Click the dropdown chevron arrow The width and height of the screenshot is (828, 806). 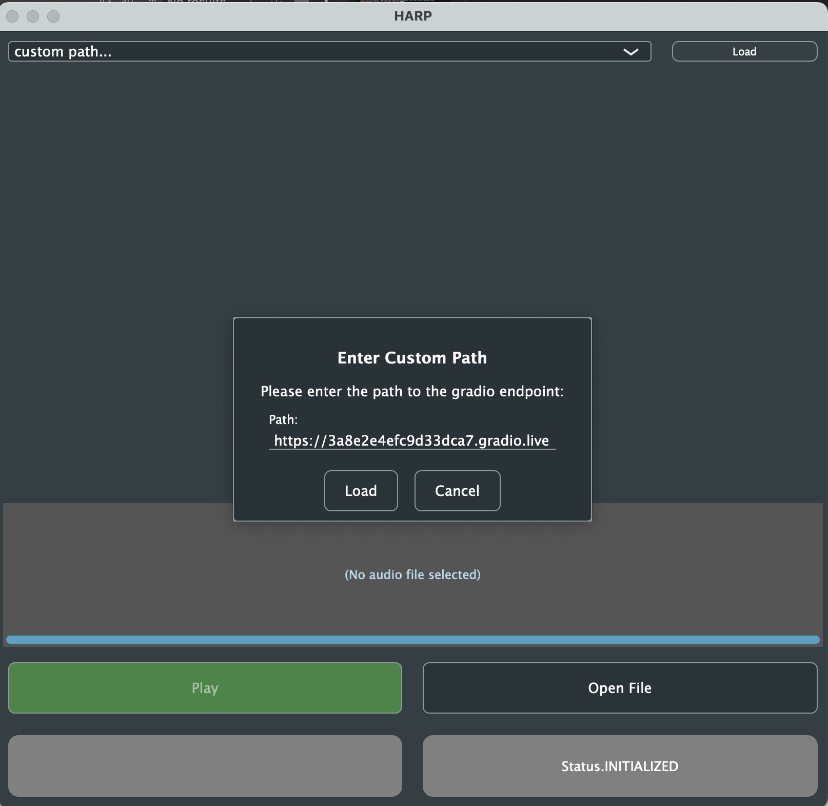click(x=630, y=52)
